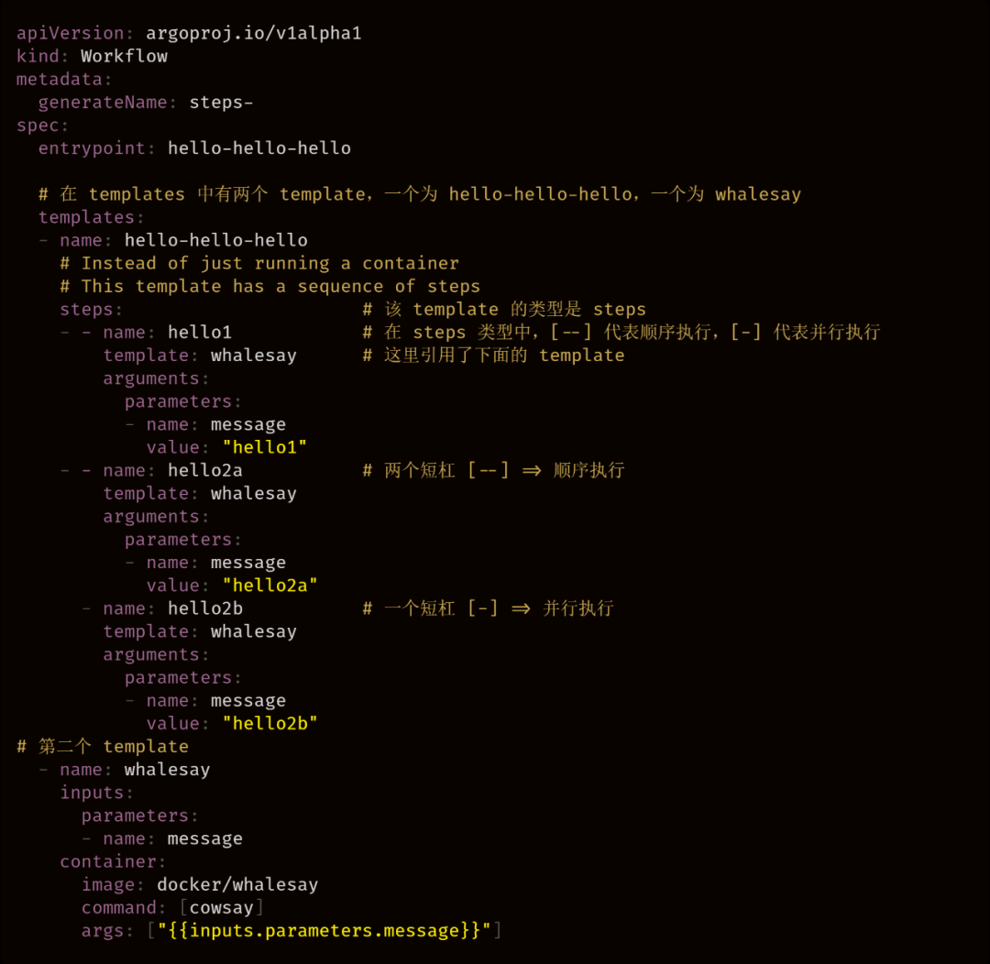Image resolution: width=990 pixels, height=964 pixels.
Task: Click the step name hello1
Action: click(x=200, y=332)
